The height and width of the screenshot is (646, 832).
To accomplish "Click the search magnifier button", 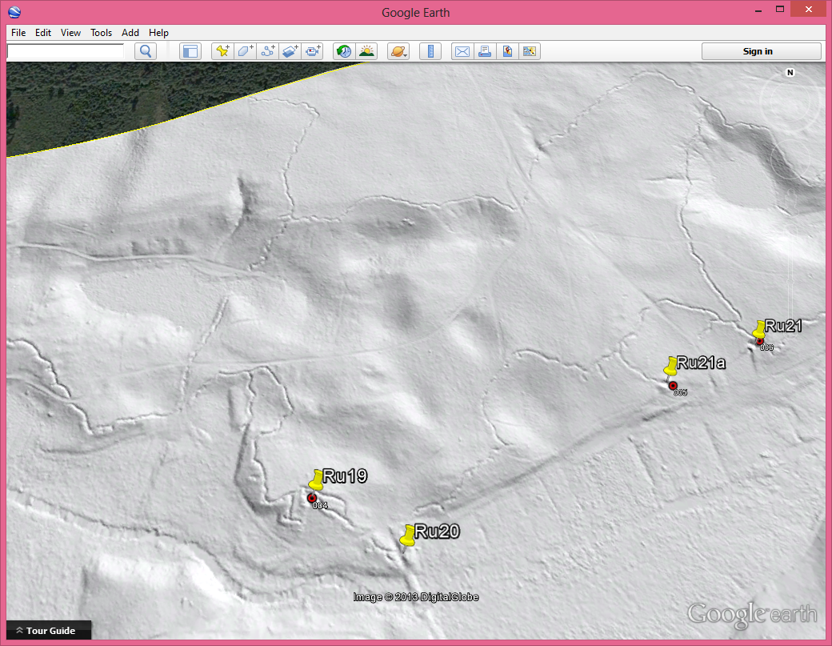I will tap(146, 51).
